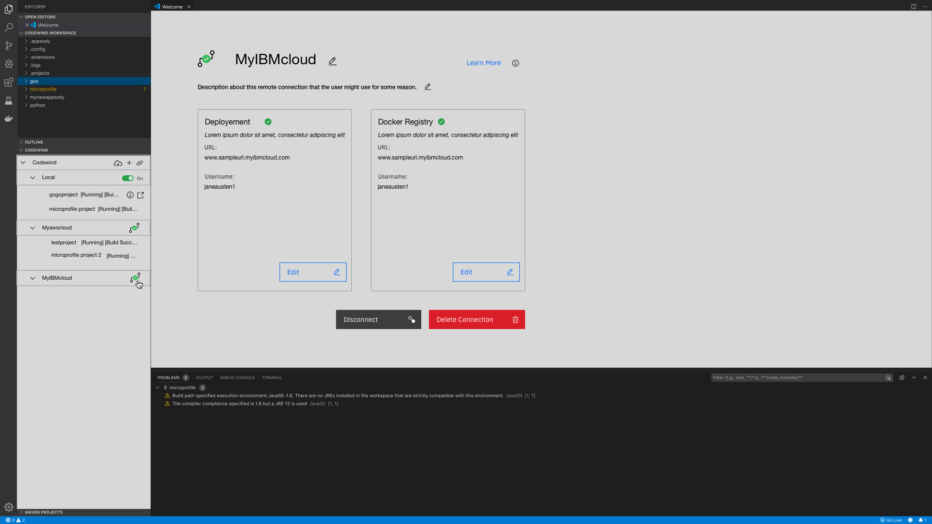Click the Delete Connection button
Image resolution: width=932 pixels, height=524 pixels.
coord(477,319)
